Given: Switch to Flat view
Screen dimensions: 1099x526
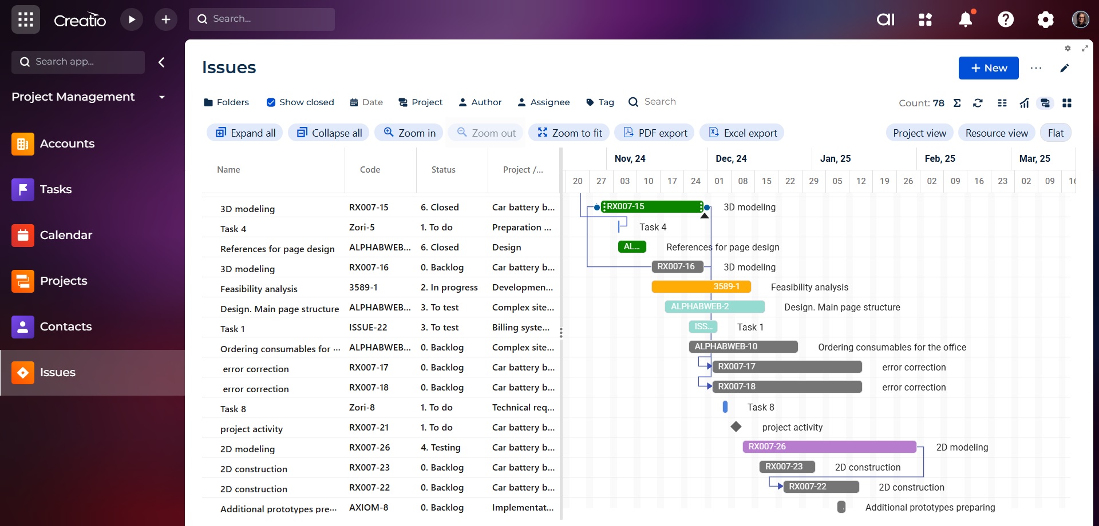Looking at the screenshot, I should [x=1055, y=133].
